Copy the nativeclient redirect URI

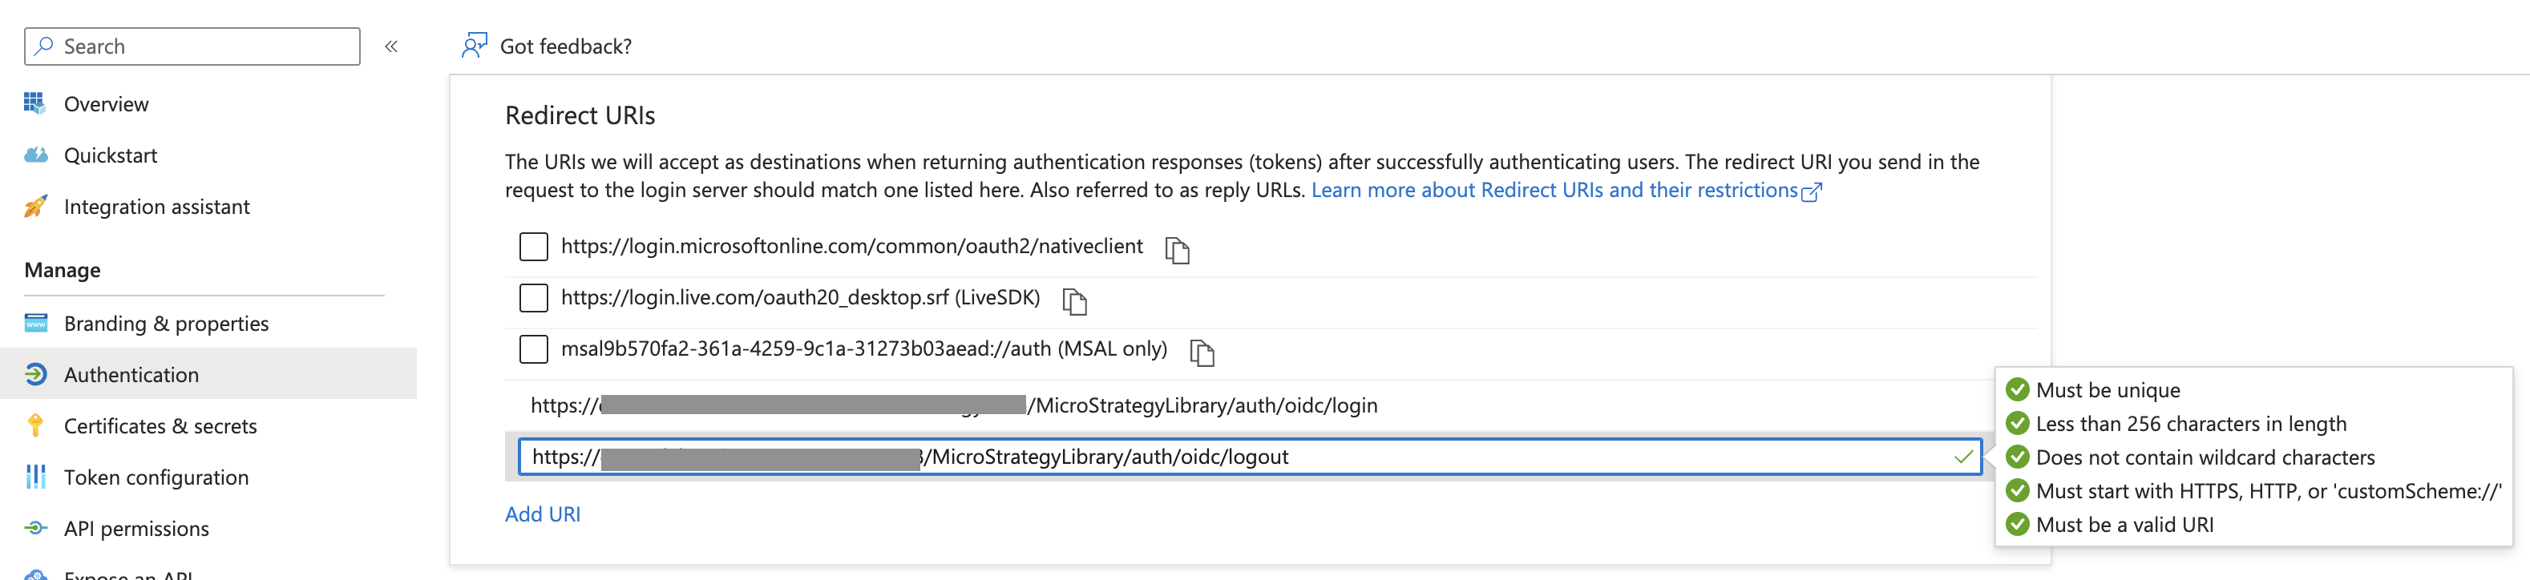pos(1177,250)
